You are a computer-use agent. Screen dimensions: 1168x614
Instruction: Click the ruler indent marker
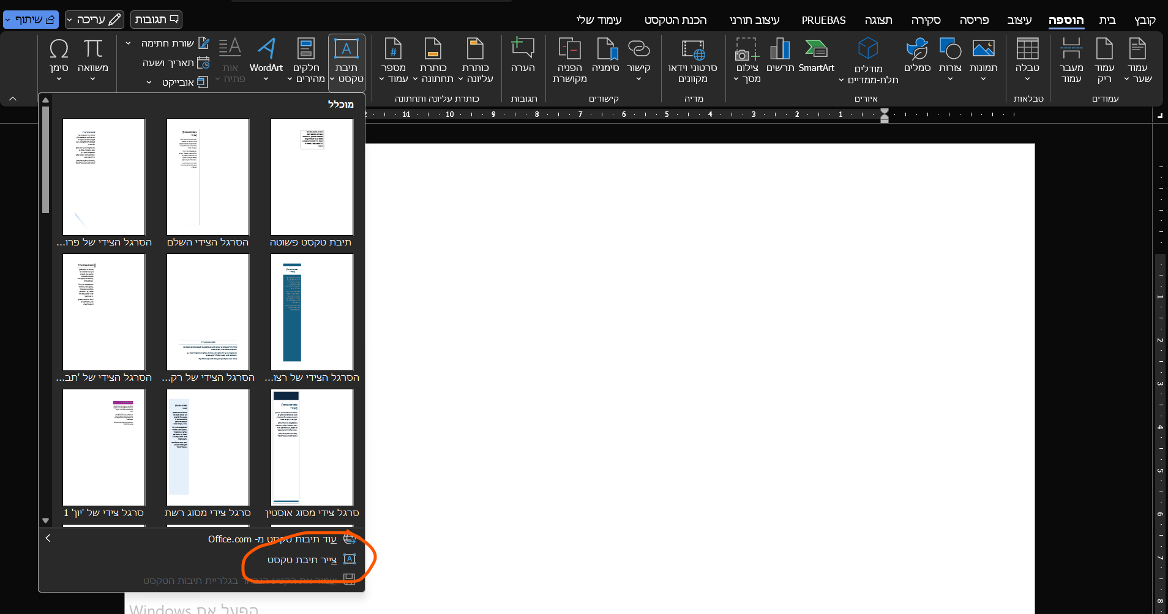[x=884, y=115]
